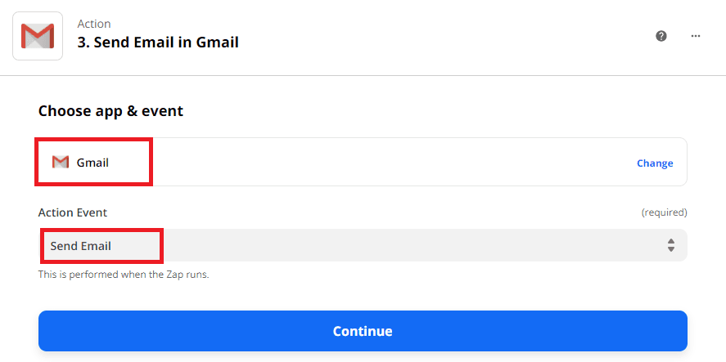The image size is (726, 362).
Task: Click the 'Gmail' app name text
Action: (x=92, y=163)
